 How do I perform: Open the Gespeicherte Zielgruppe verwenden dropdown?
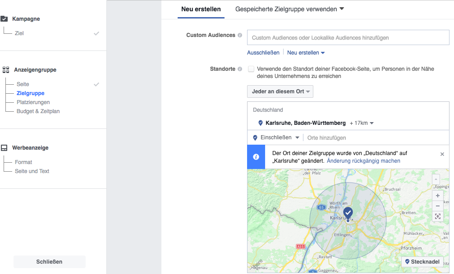click(x=289, y=9)
